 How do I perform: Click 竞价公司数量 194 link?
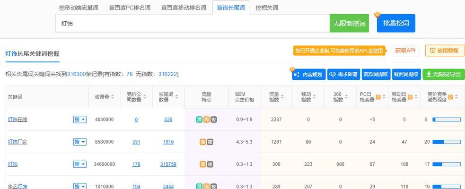[x=136, y=186]
